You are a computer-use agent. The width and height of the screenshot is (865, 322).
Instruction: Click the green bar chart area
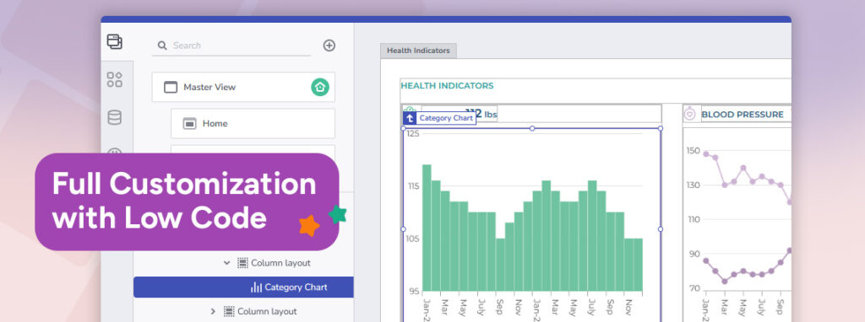[x=532, y=228]
